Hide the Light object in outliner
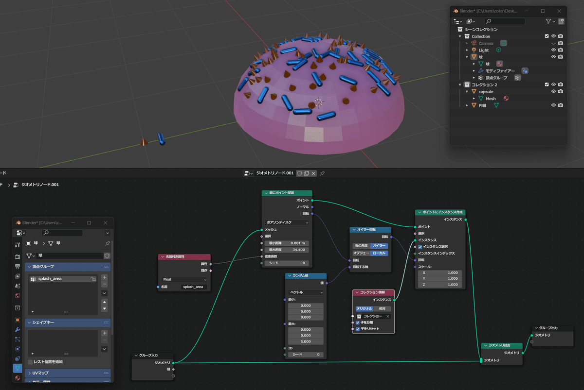Screen dimensions: 584x390 coord(553,50)
